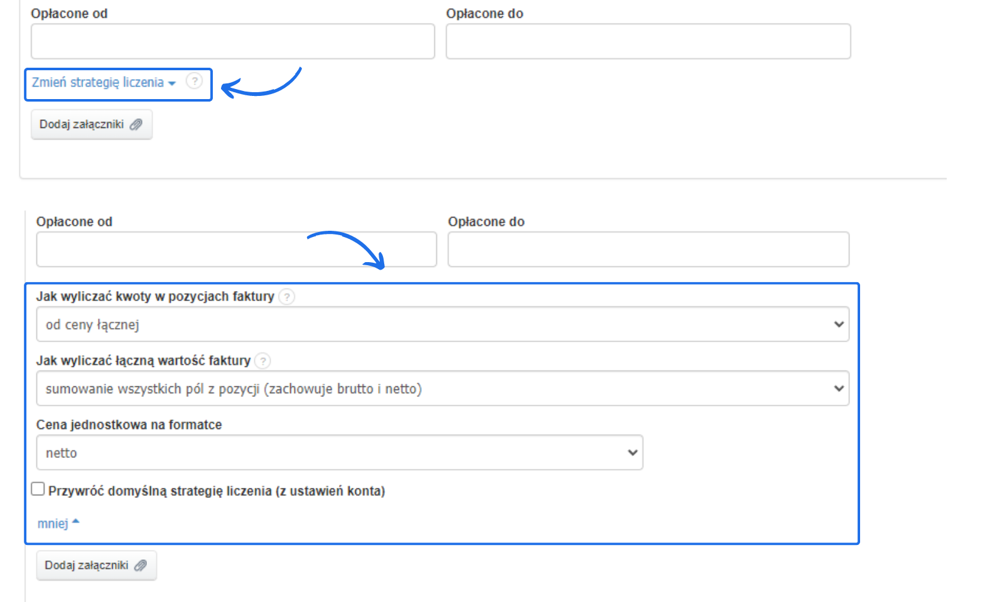
Task: Click the paperclip icon in the upper attachments button
Action: pos(136,125)
